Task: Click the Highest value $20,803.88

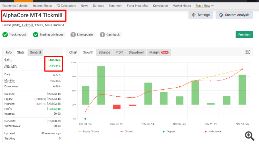Action: tap(54, 104)
